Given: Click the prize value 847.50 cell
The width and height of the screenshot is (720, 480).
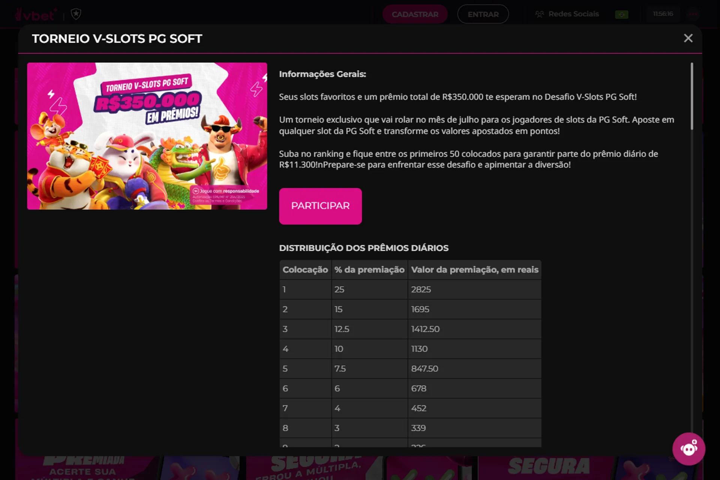Looking at the screenshot, I should [x=475, y=369].
